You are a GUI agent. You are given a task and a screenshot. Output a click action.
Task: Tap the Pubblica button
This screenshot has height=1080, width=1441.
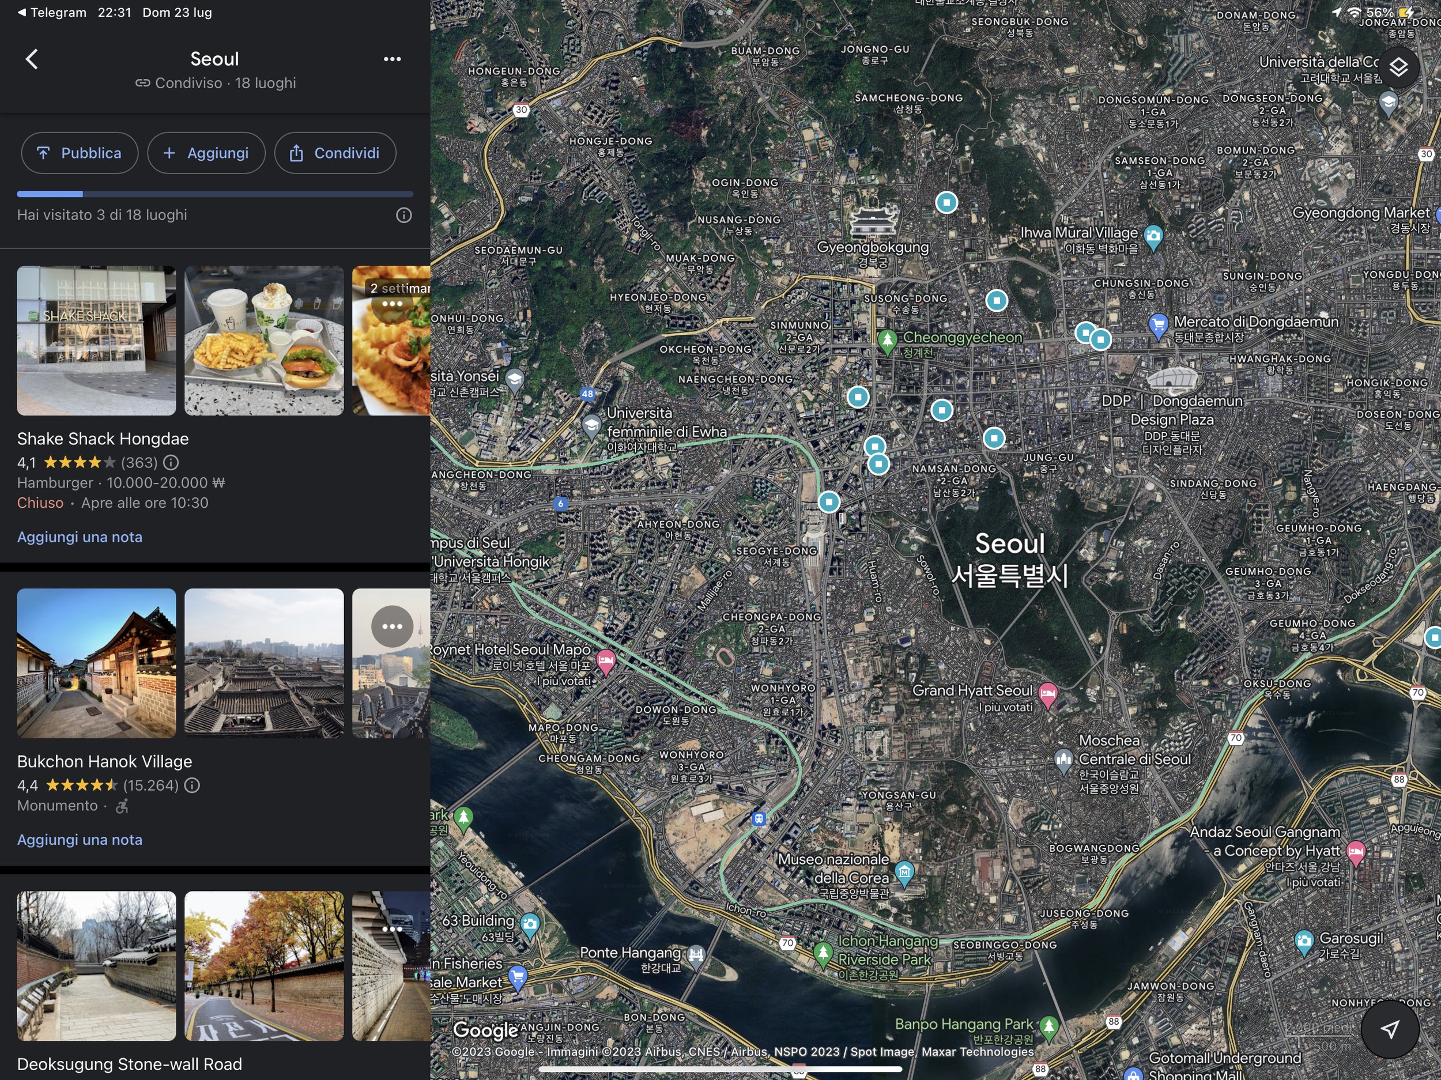click(x=80, y=153)
